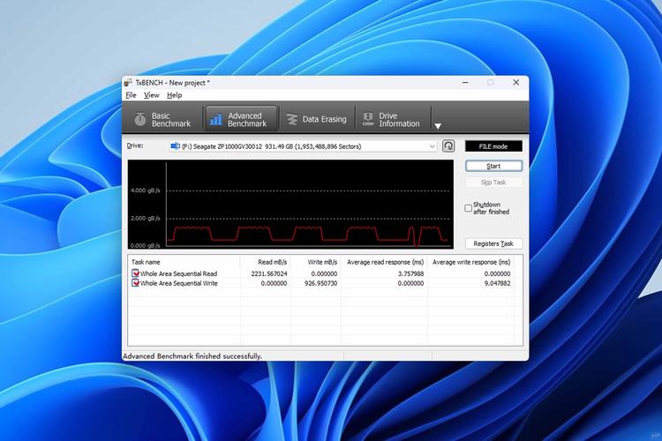The image size is (662, 441).
Task: Close the TxBENCH window
Action: 516,83
